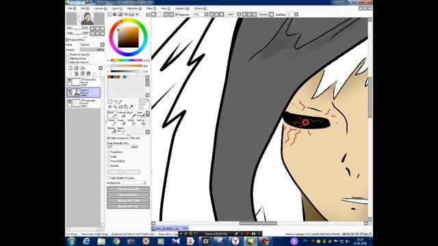Choose the Scale radio option
The width and height of the screenshot is (438, 246).
(x=109, y=156)
